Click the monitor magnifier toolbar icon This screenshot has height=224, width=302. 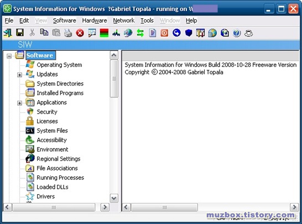pos(92,33)
